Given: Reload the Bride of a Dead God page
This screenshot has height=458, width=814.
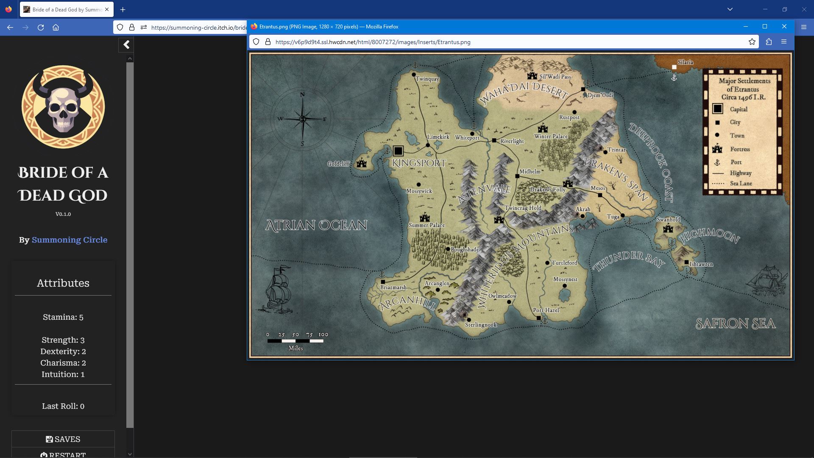Looking at the screenshot, I should (x=41, y=28).
